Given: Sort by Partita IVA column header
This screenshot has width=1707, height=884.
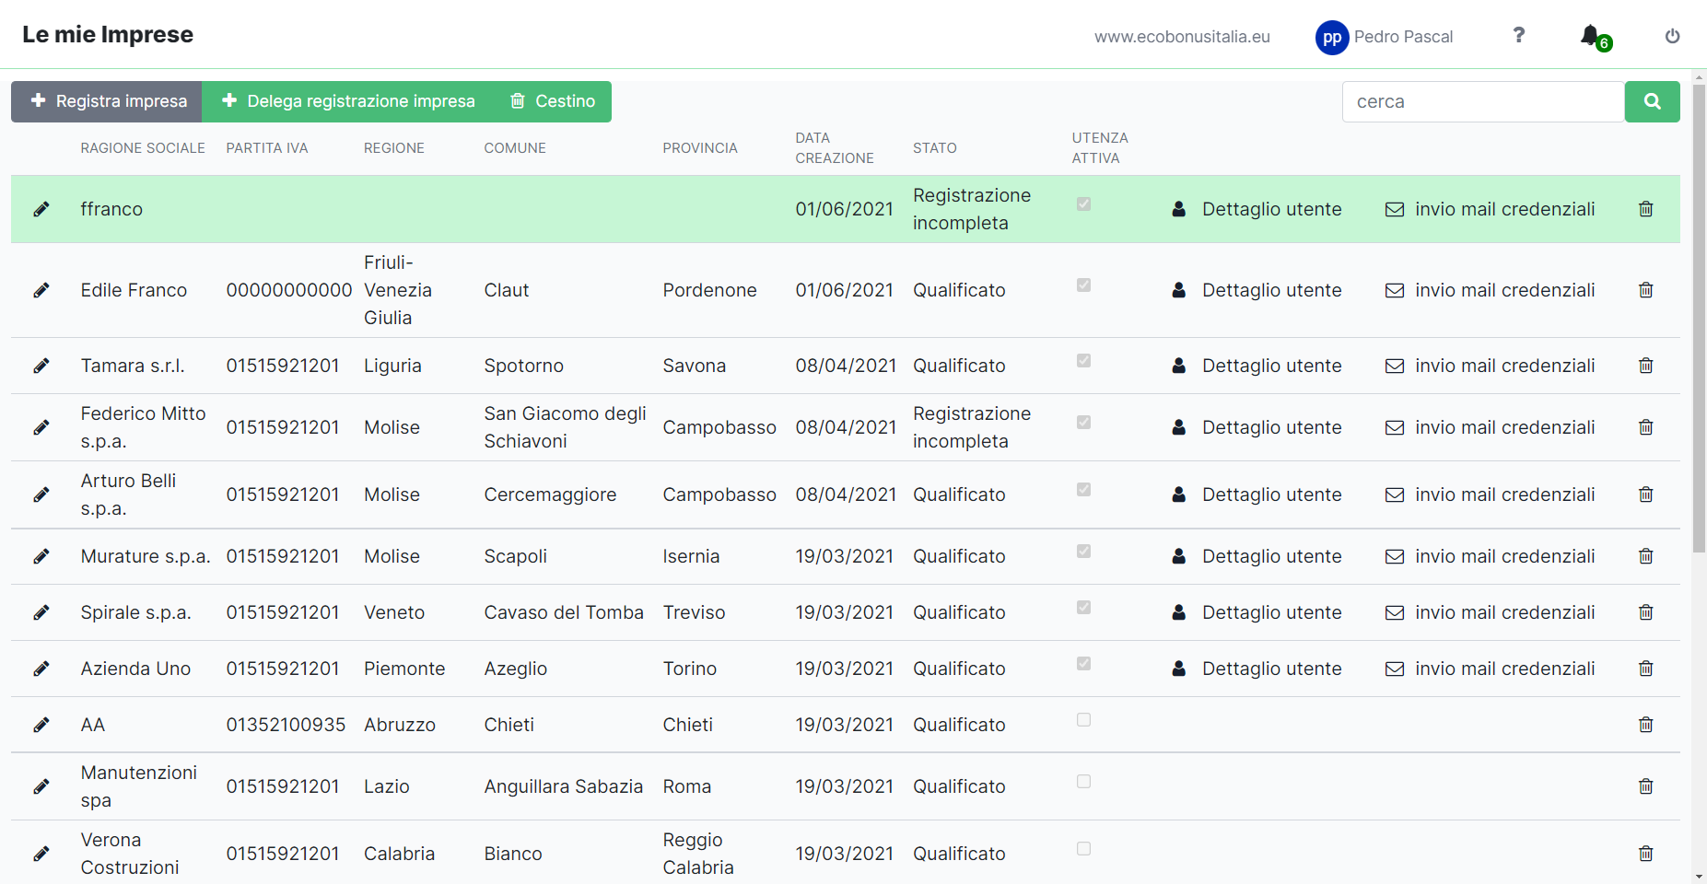Looking at the screenshot, I should tap(267, 148).
